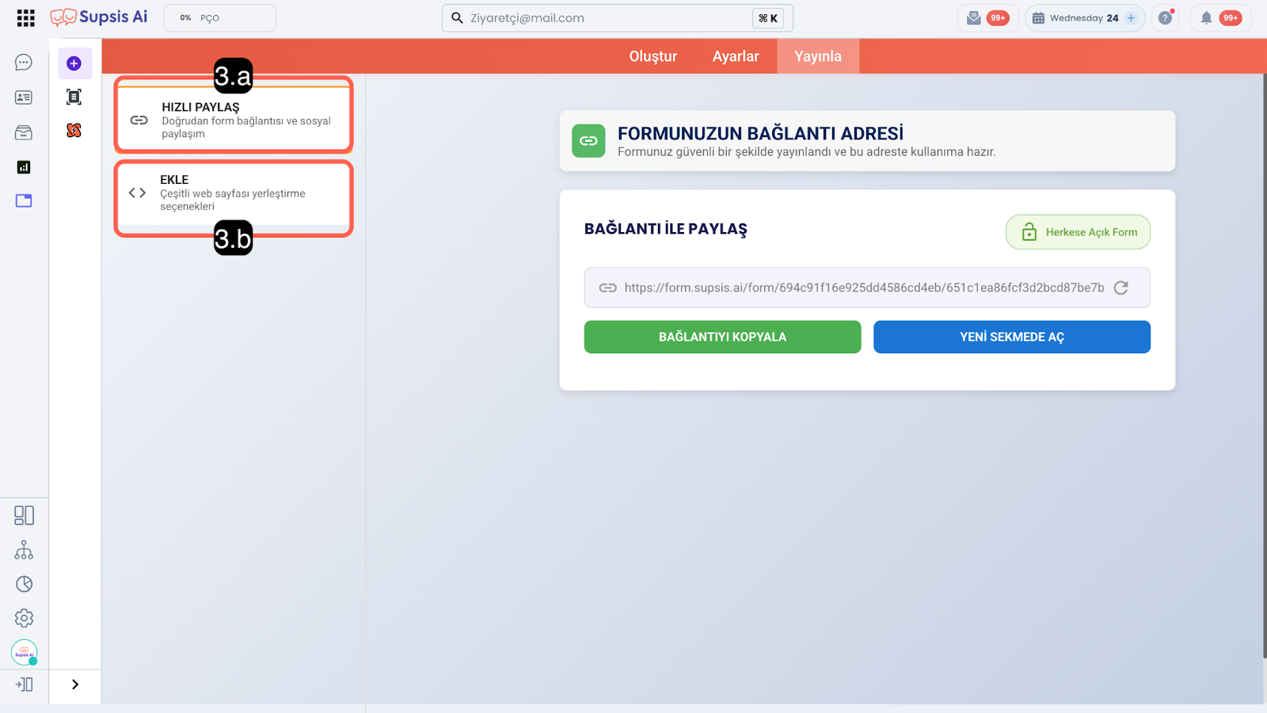Open the chat conversations sidebar icon
Image resolution: width=1267 pixels, height=713 pixels.
[24, 63]
